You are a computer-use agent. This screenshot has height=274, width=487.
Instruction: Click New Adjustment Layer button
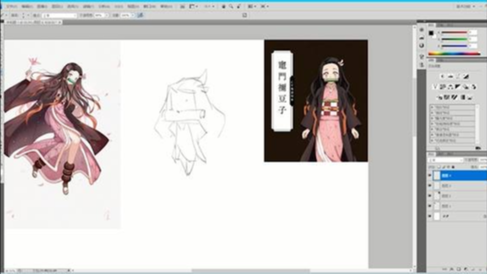click(x=466, y=269)
